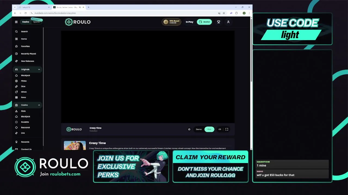Select the Casino mode toggle
The width and height of the screenshot is (348, 195).
point(26,22)
